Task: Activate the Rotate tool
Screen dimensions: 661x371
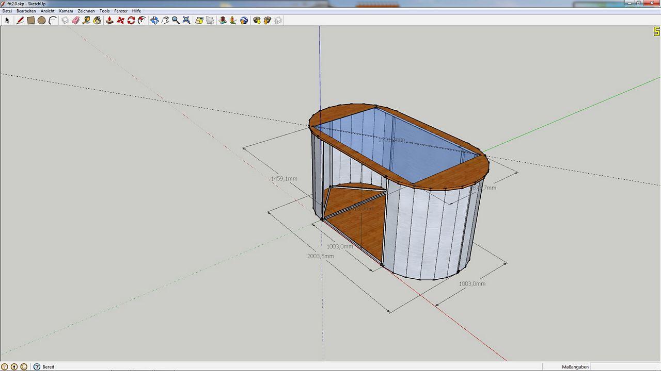Action: [131, 21]
